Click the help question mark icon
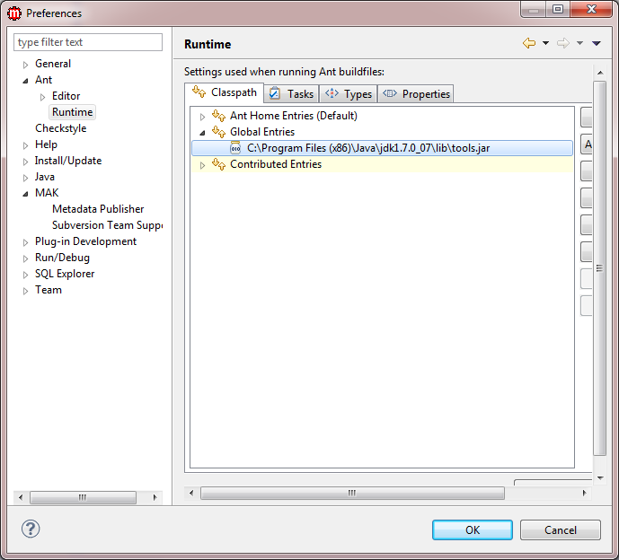 (31, 529)
